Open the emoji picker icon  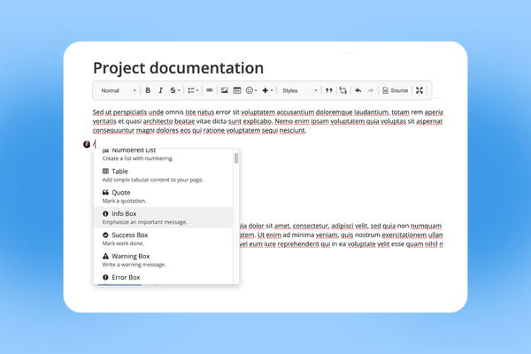pos(250,90)
